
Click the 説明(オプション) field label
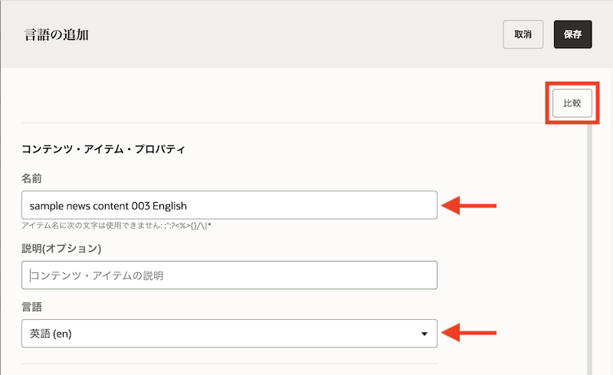61,249
